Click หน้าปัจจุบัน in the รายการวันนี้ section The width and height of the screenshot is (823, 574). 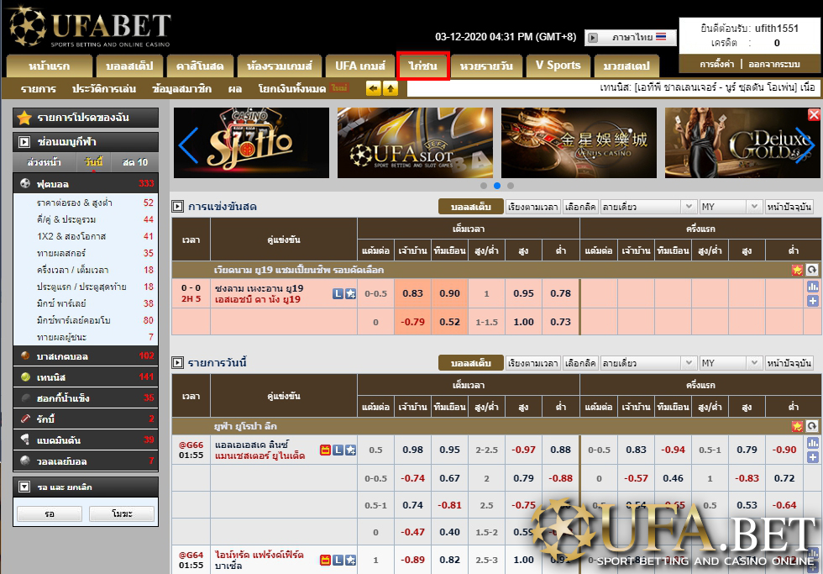(789, 363)
